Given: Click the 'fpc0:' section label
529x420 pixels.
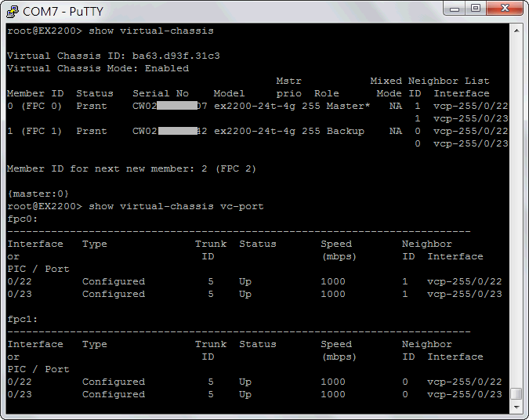Looking at the screenshot, I should (x=22, y=219).
